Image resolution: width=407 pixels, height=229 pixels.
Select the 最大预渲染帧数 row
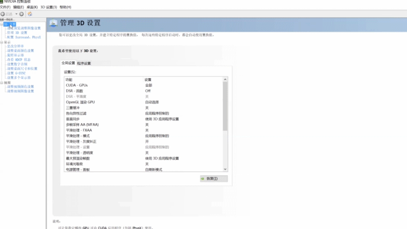(x=144, y=158)
